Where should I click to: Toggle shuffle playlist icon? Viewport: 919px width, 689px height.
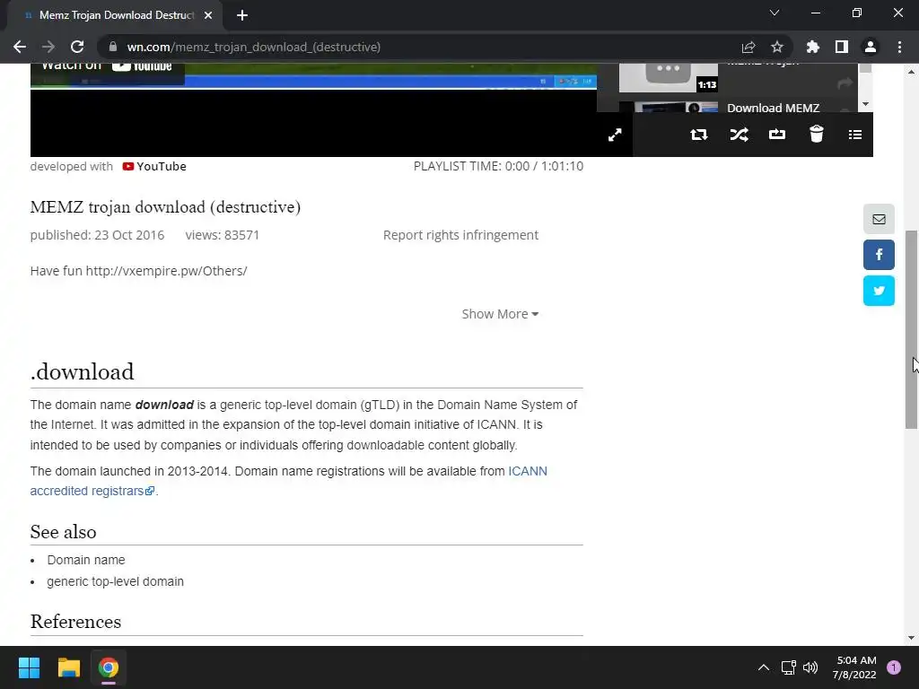739,135
